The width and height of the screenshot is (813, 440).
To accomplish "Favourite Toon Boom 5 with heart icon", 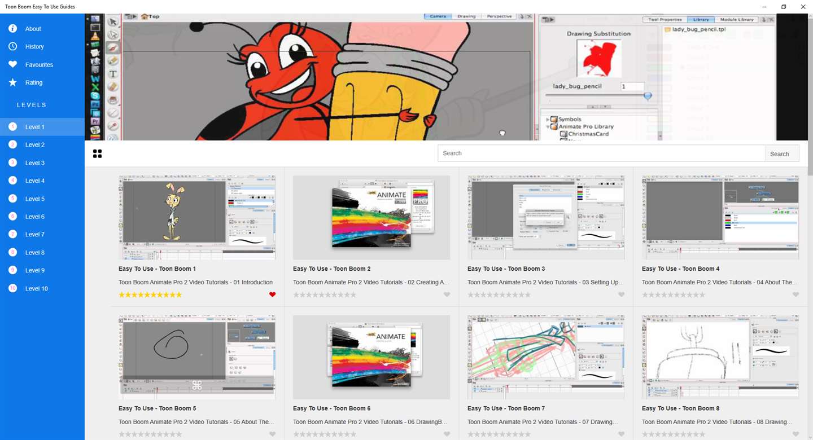I will pyautogui.click(x=272, y=434).
